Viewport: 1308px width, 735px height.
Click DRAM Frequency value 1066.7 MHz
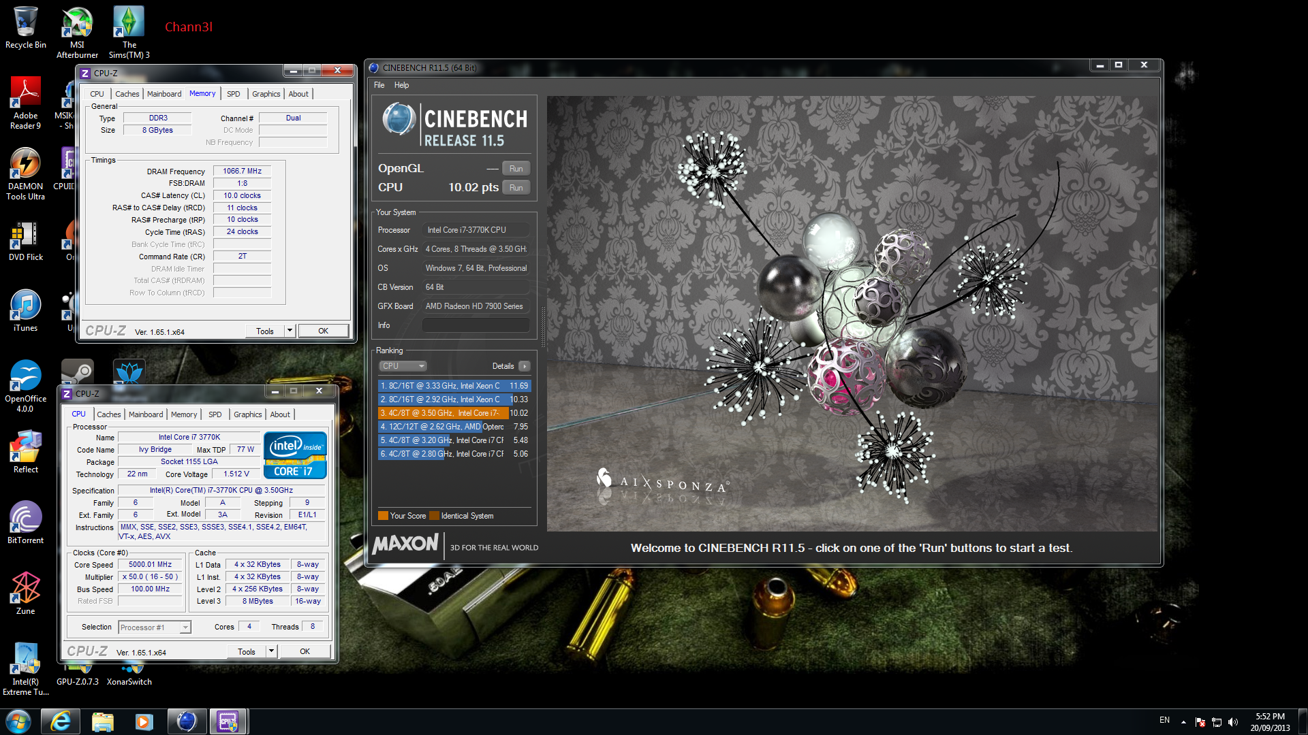[x=242, y=171]
